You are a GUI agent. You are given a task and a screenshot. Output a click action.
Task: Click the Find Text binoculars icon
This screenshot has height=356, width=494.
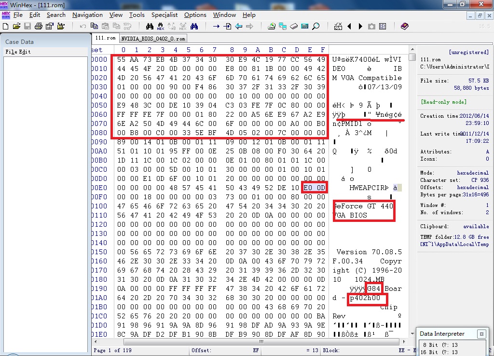pyautogui.click(x=150, y=27)
